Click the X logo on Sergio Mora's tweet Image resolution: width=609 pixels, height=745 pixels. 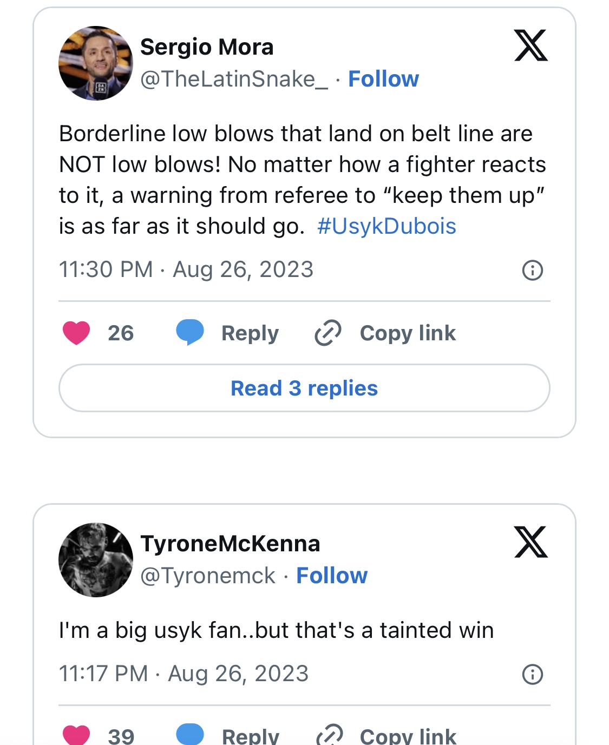[x=531, y=45]
